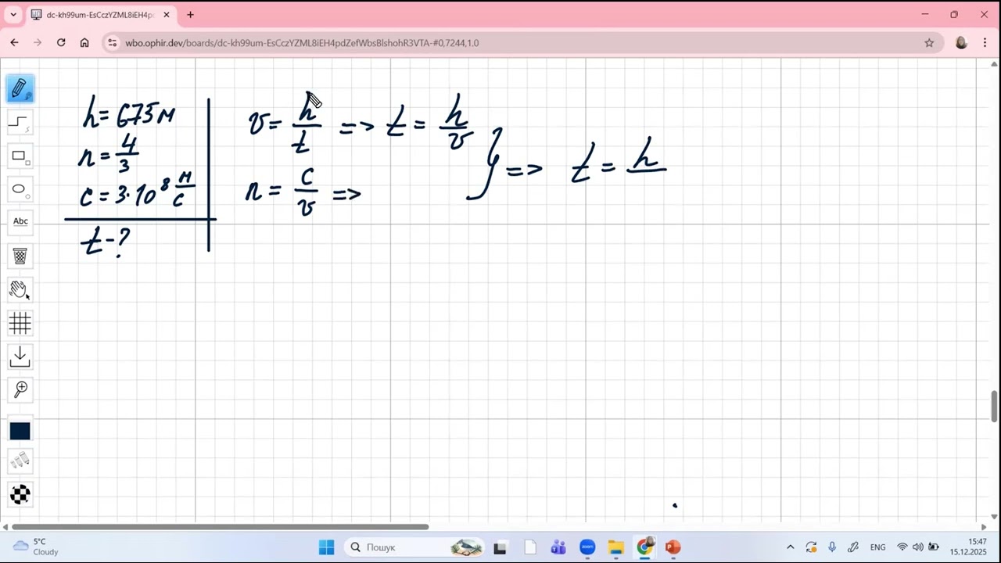Select the Rectangle shape tool

tap(20, 156)
